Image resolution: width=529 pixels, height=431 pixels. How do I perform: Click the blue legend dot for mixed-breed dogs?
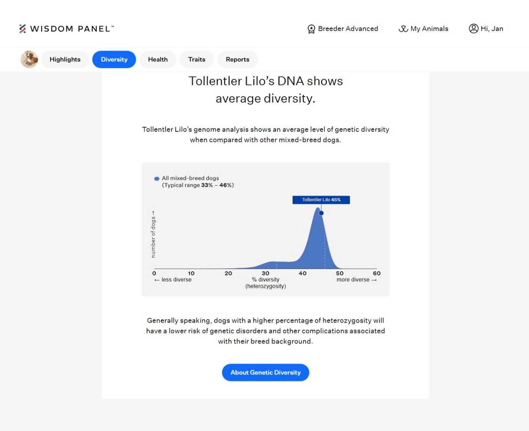coord(157,178)
